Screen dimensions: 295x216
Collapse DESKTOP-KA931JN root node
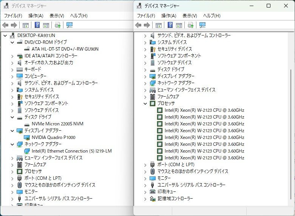tap(5, 35)
